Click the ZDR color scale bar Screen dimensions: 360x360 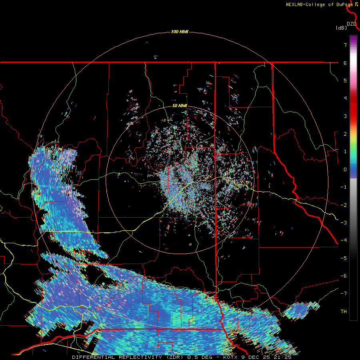pyautogui.click(x=353, y=178)
